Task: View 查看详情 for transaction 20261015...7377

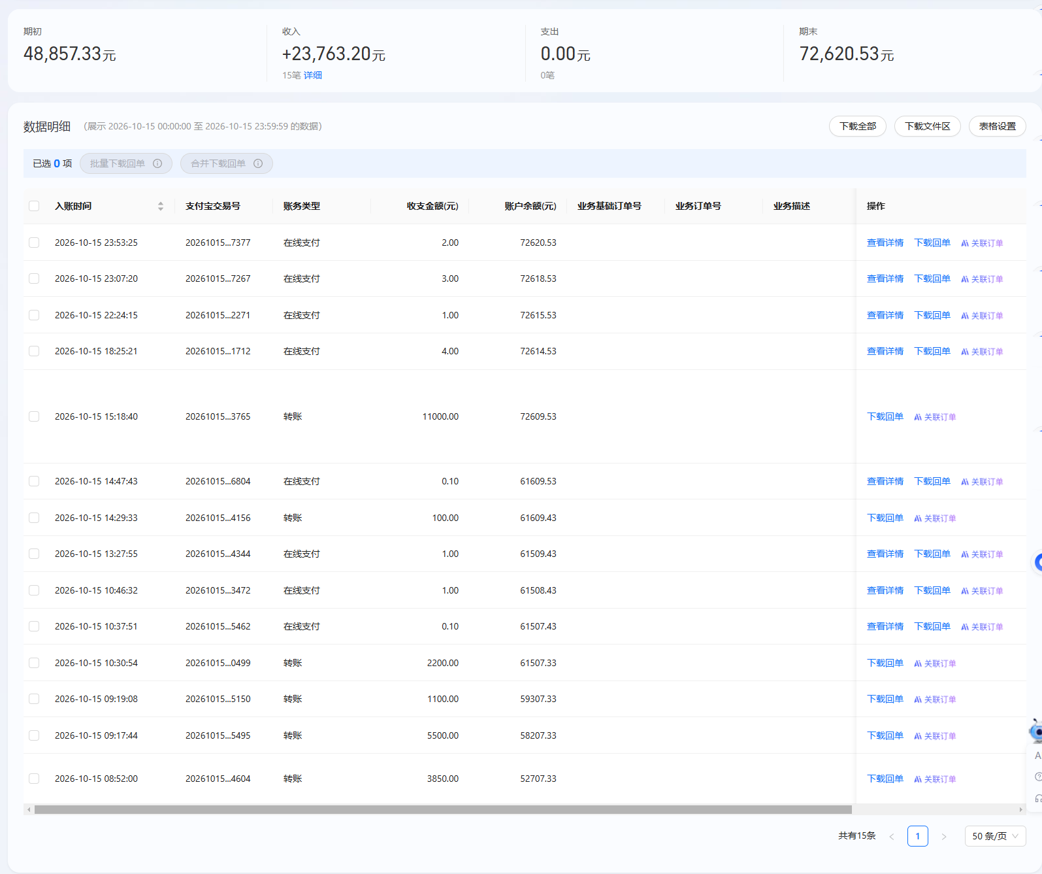Action: [x=885, y=243]
